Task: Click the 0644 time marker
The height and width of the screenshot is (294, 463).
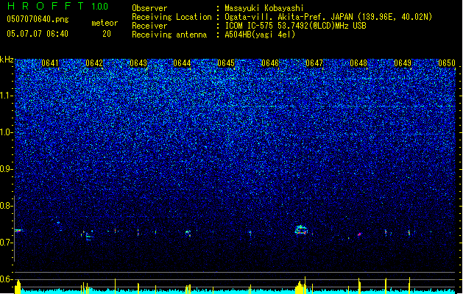Action: pyautogui.click(x=182, y=63)
